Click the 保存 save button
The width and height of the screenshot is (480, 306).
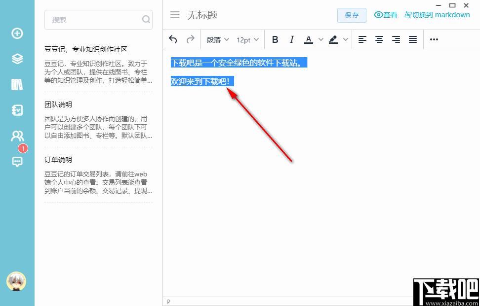click(x=352, y=15)
